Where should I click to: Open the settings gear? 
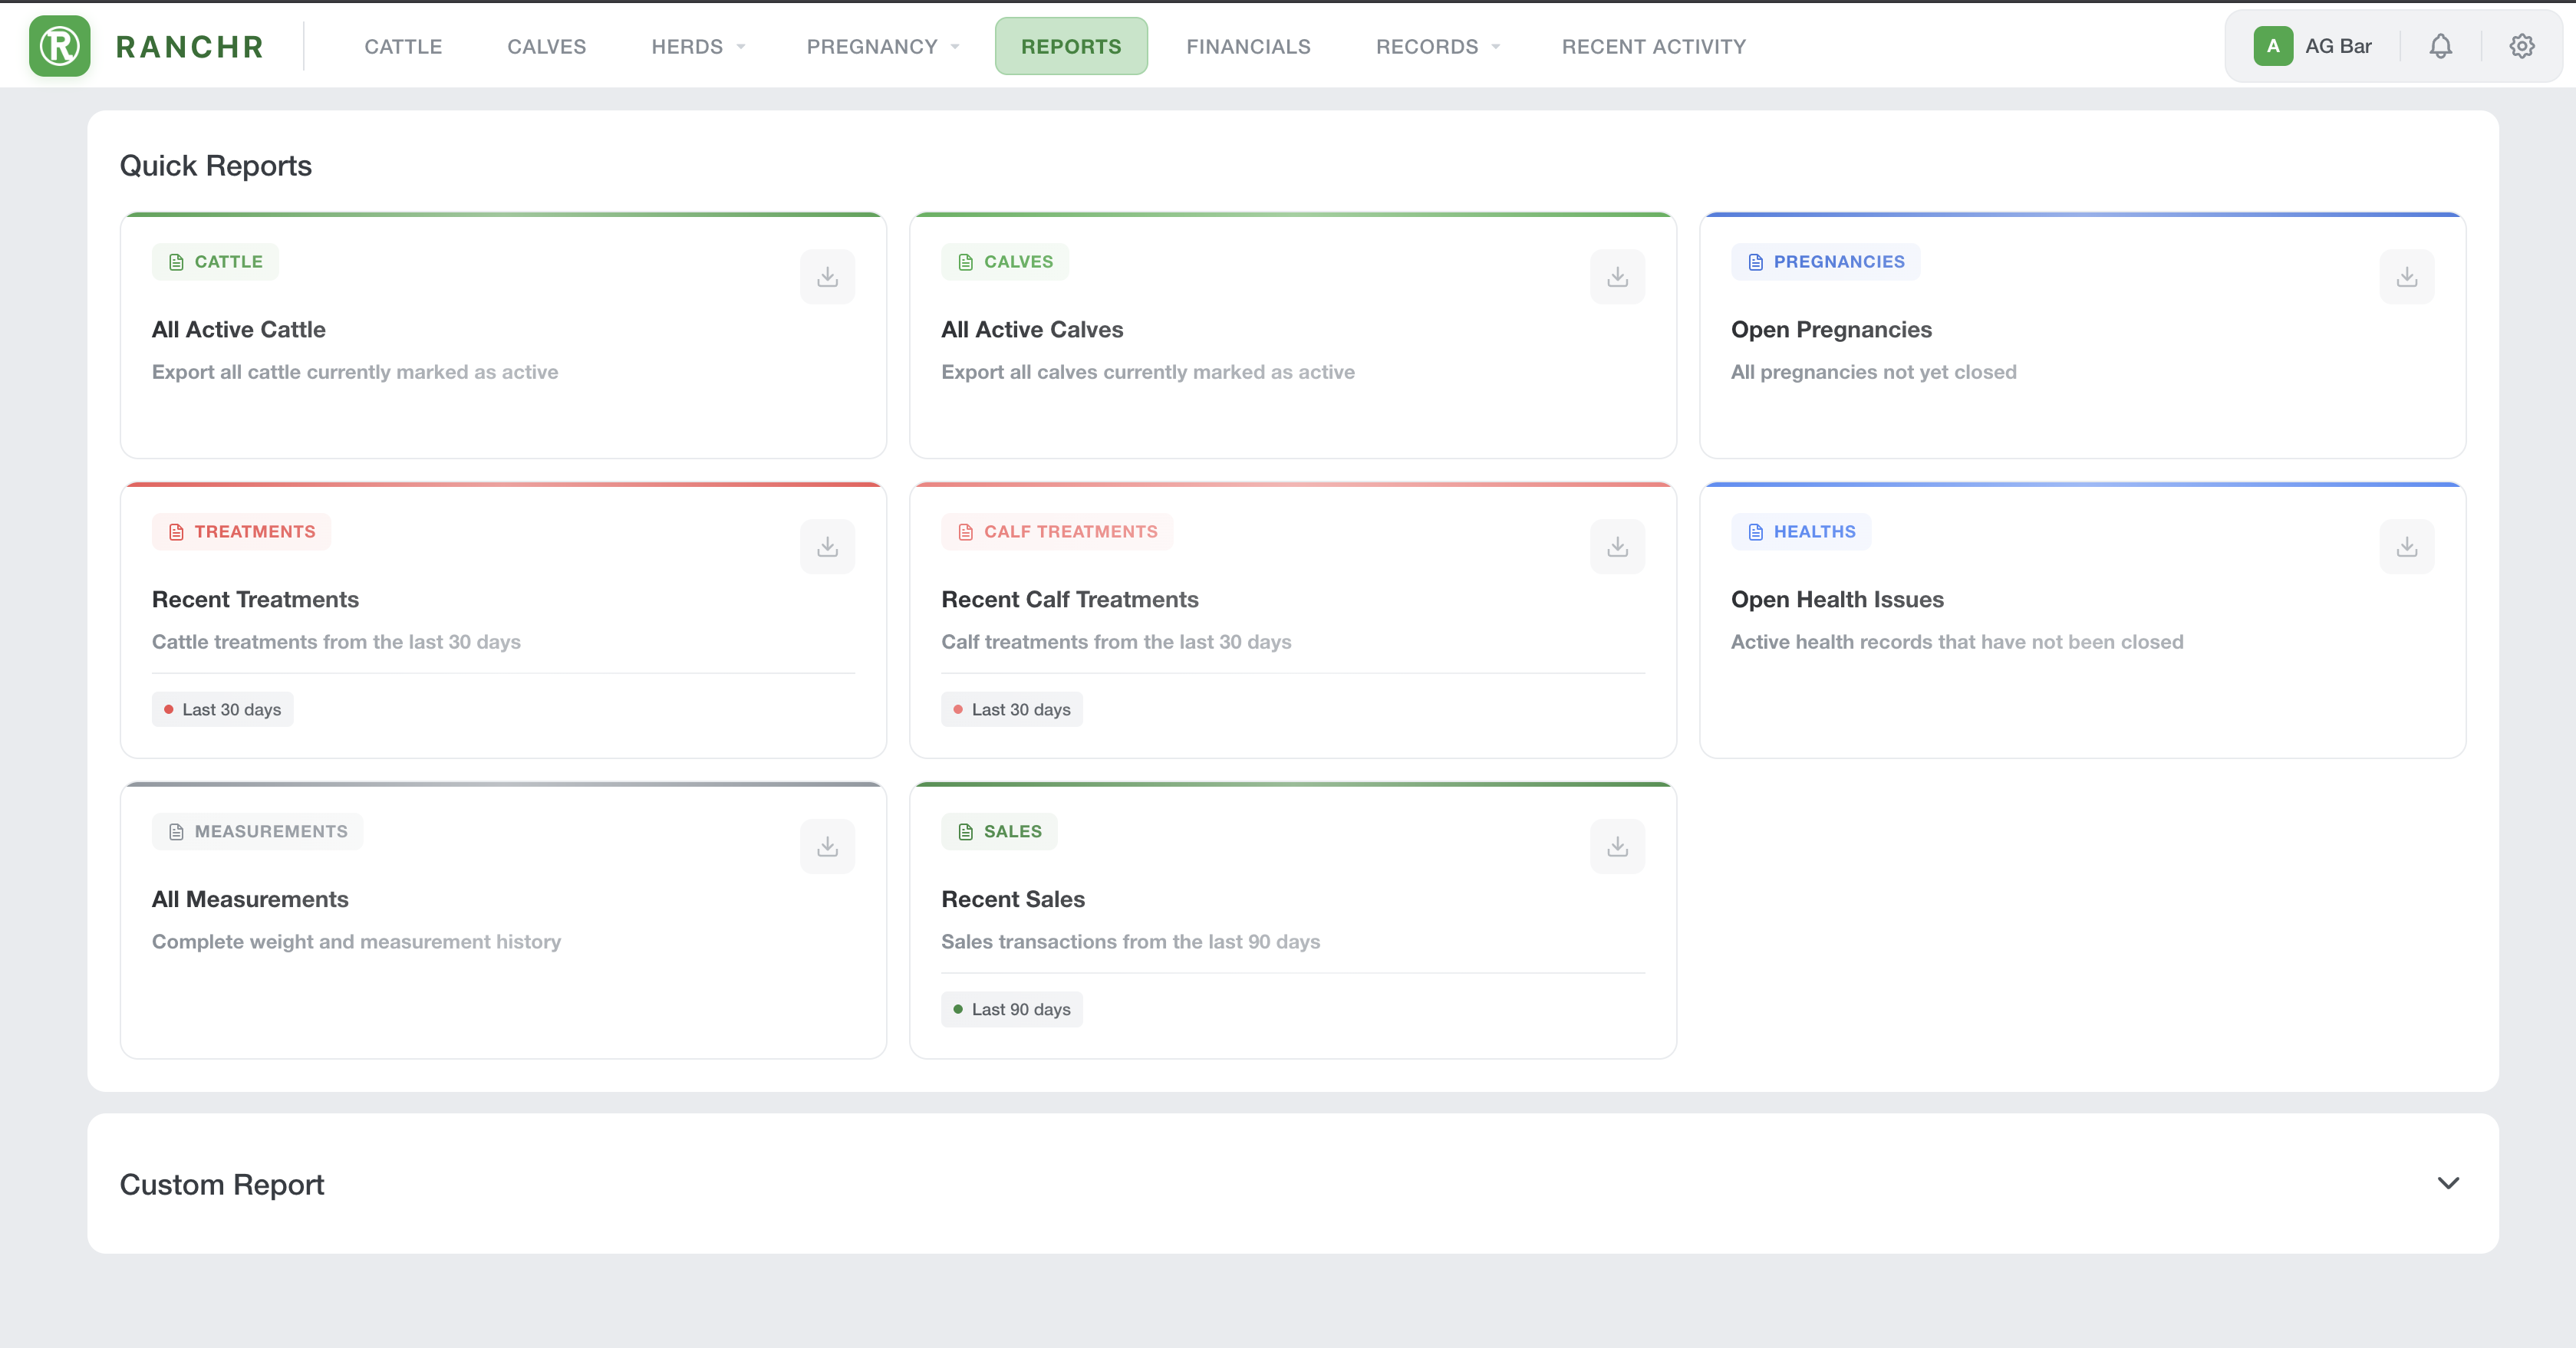[2521, 46]
